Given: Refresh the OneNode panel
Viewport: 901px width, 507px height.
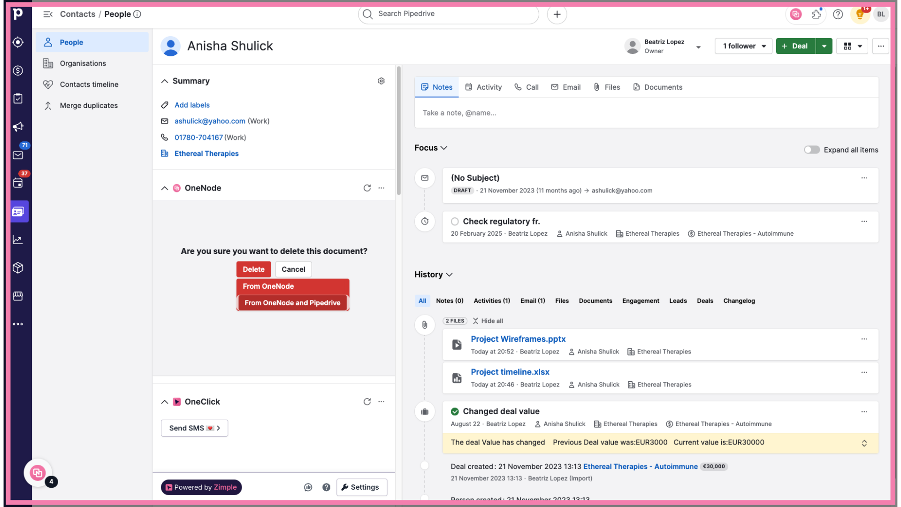Looking at the screenshot, I should click(367, 188).
